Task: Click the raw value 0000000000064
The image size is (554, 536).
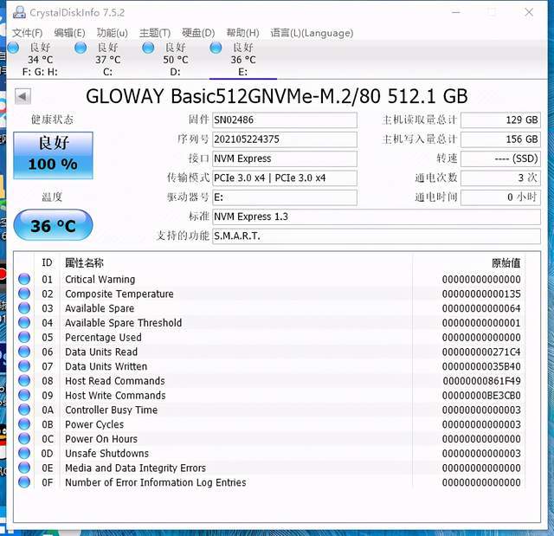Action: pos(481,308)
